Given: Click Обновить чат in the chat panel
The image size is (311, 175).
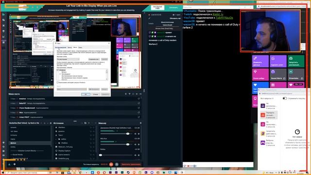Looking at the screenshot, I should (x=175, y=18).
